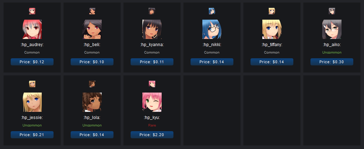Click the small hp_beli emoticon icon

pyautogui.click(x=92, y=11)
